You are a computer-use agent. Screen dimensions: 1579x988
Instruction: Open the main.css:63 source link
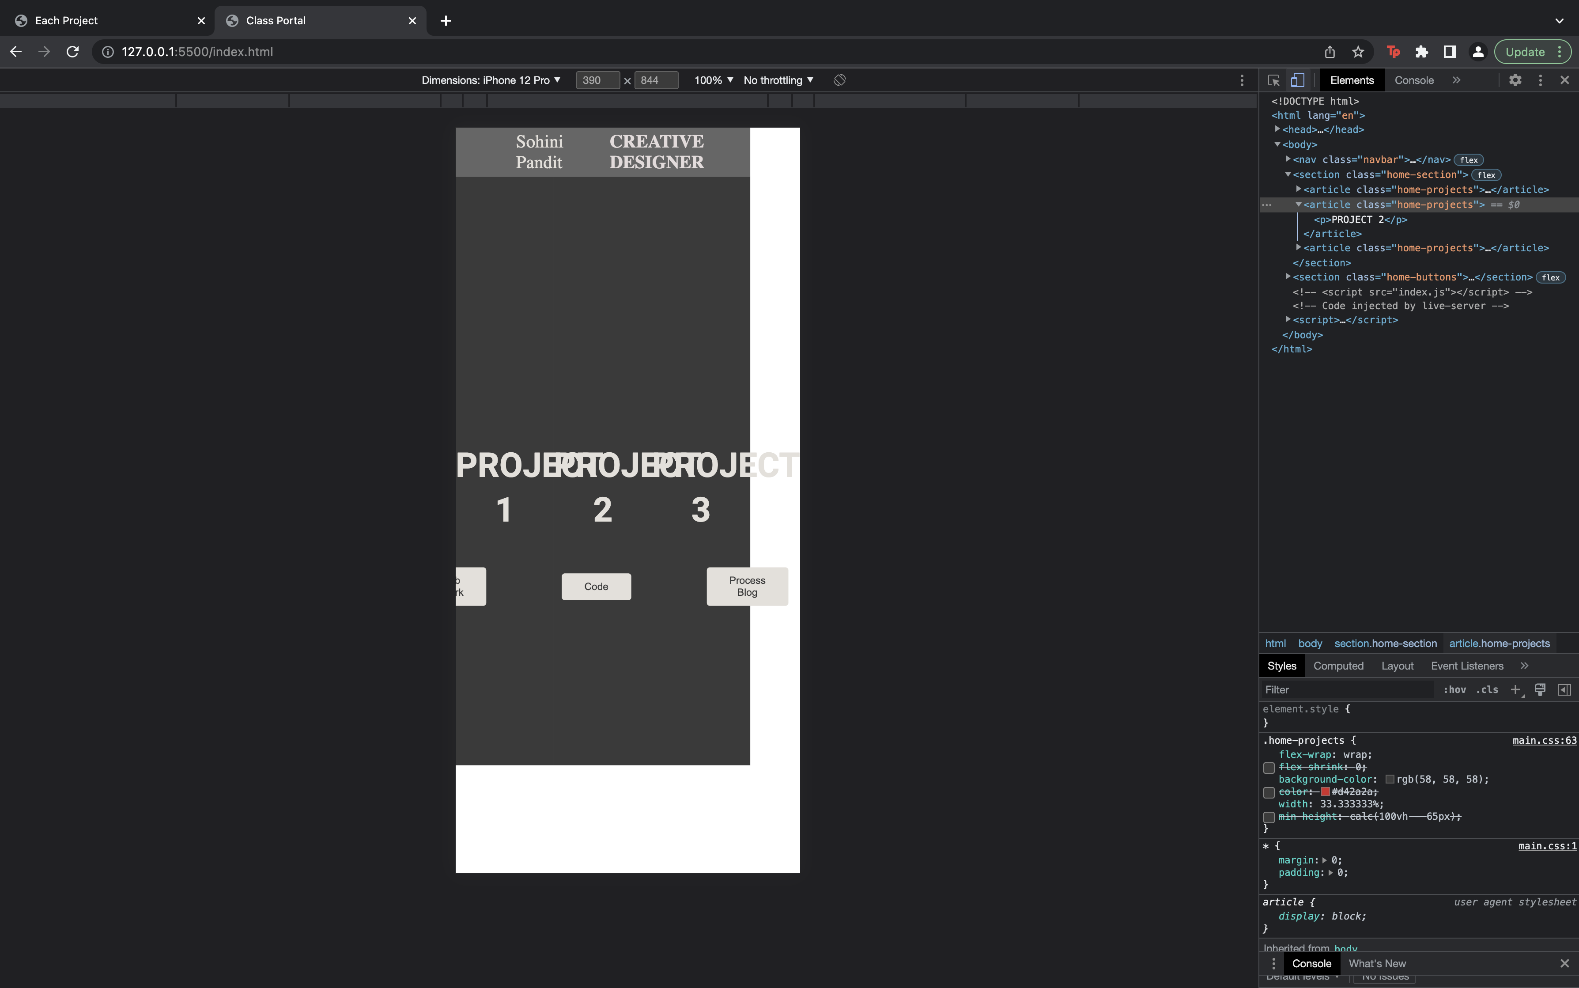1544,740
